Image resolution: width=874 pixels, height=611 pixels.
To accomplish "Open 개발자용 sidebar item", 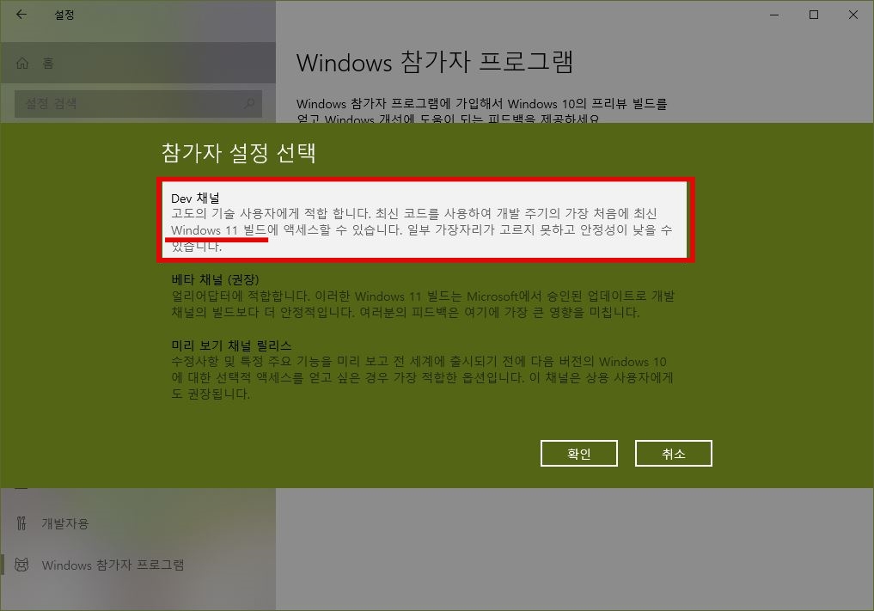I will [138, 523].
